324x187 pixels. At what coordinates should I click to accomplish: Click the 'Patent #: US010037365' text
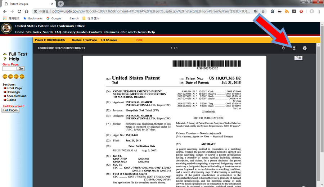50,40
